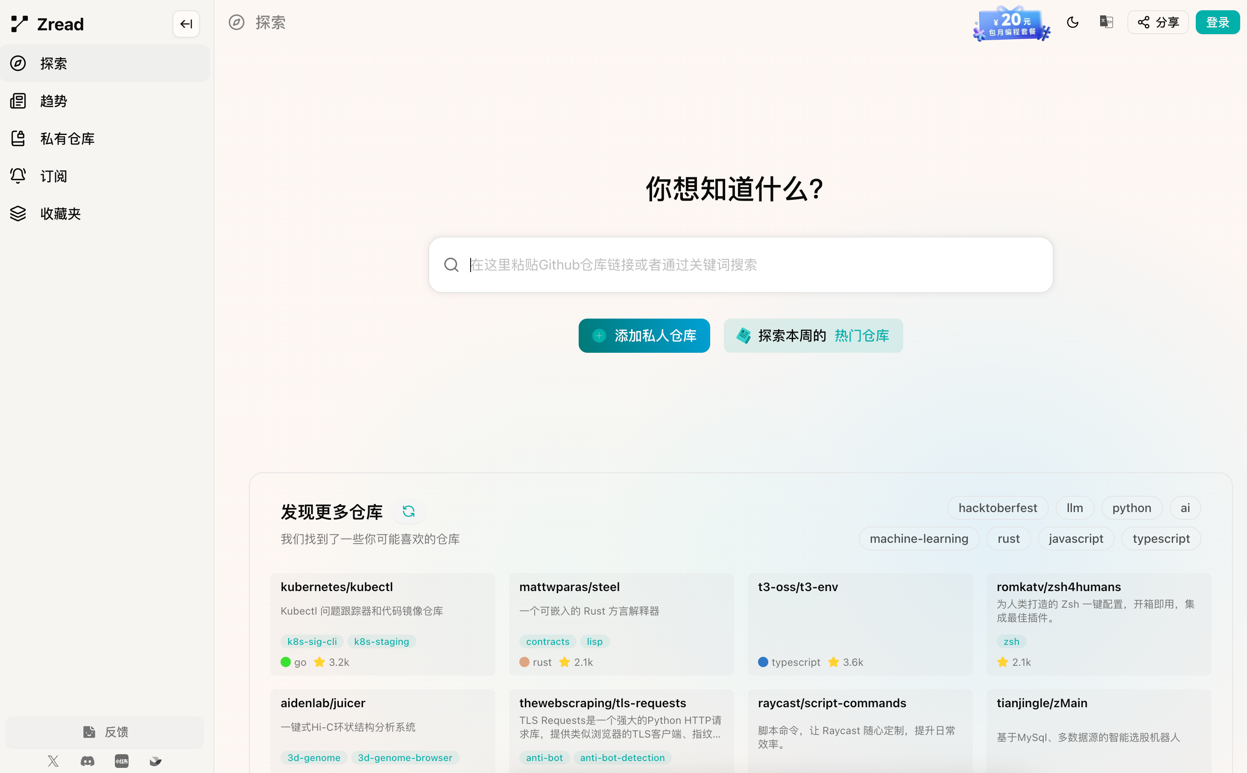Open the language translation switcher
The image size is (1247, 773).
(1106, 22)
